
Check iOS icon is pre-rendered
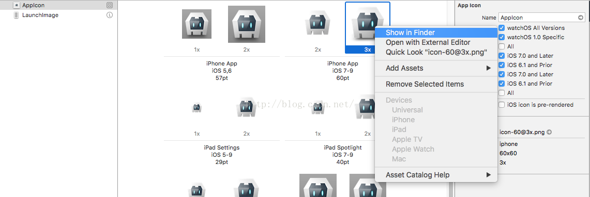502,105
